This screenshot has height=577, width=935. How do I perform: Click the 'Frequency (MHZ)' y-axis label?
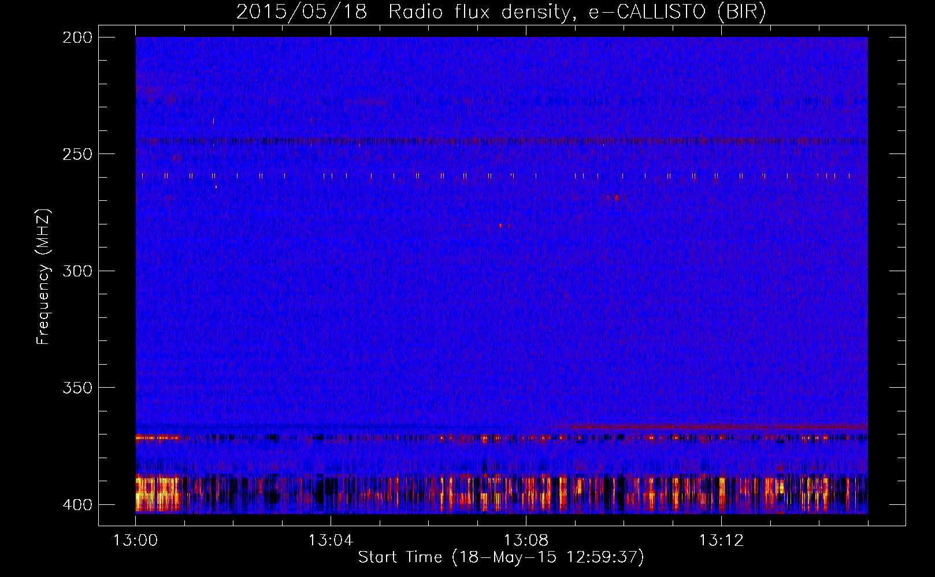point(43,277)
